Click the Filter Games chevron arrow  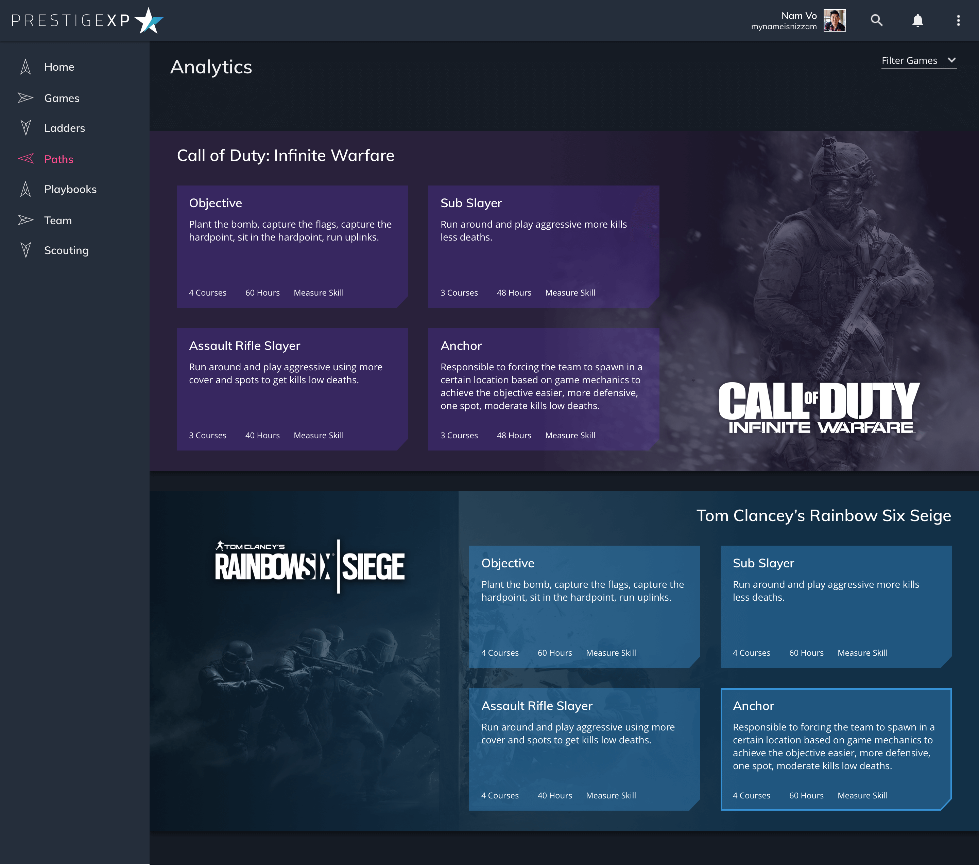pyautogui.click(x=951, y=60)
